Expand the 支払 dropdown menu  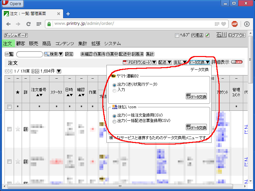pyautogui.click(x=180, y=62)
